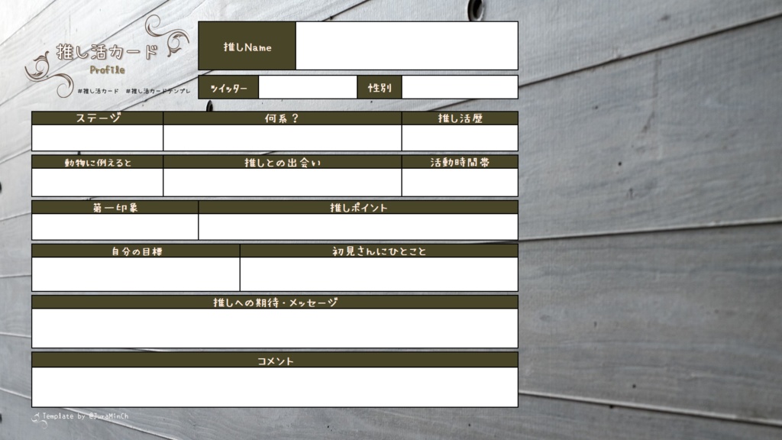Image resolution: width=782 pixels, height=440 pixels.
Task: Click the 活動時間帯 answer box
Action: pos(460,182)
